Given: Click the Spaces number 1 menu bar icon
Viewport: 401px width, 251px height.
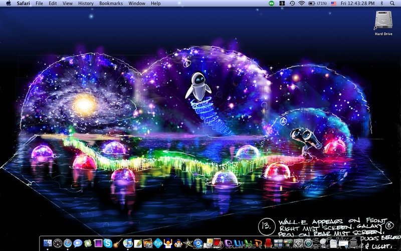Looking at the screenshot, I should point(282,4).
